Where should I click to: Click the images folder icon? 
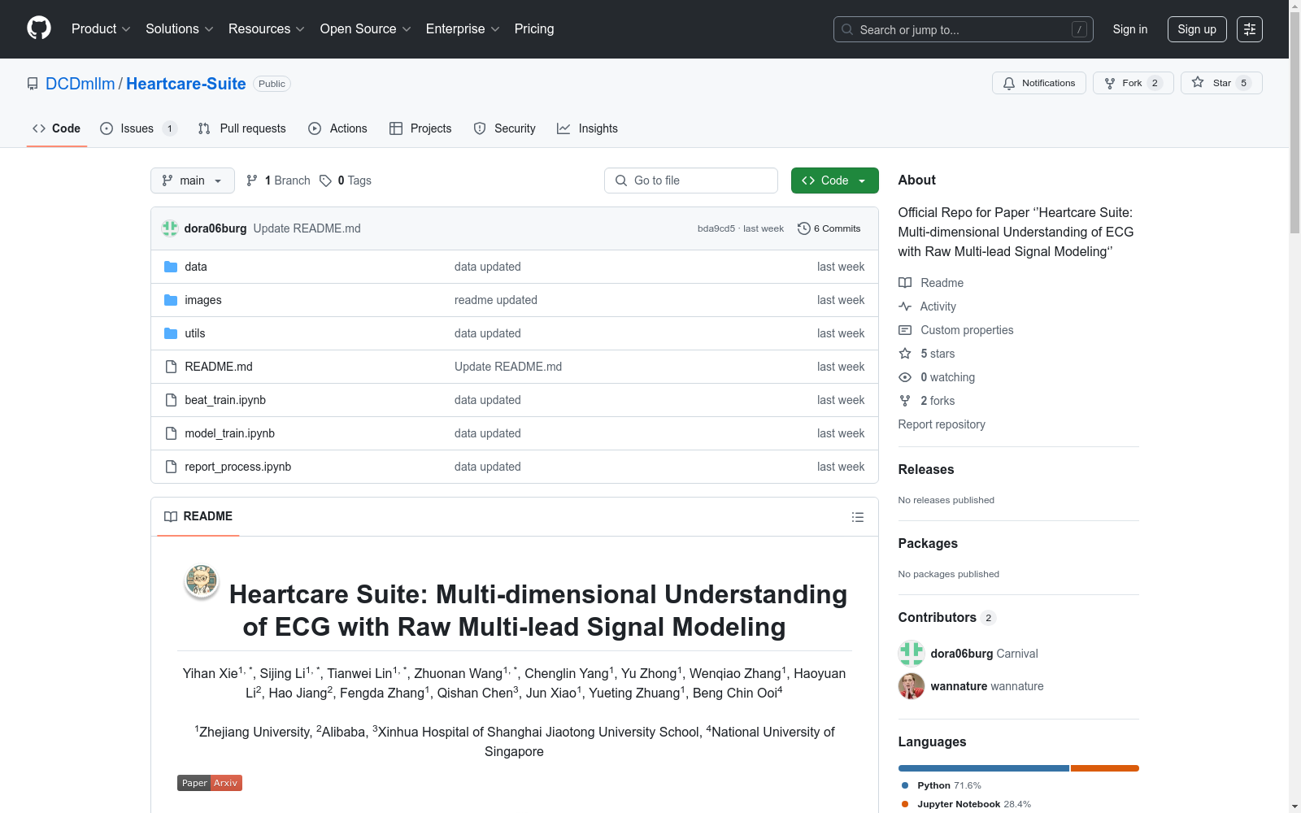[x=171, y=300]
